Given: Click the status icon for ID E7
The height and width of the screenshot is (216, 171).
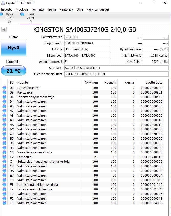Looking at the screenshot, I should (x=4, y=175).
